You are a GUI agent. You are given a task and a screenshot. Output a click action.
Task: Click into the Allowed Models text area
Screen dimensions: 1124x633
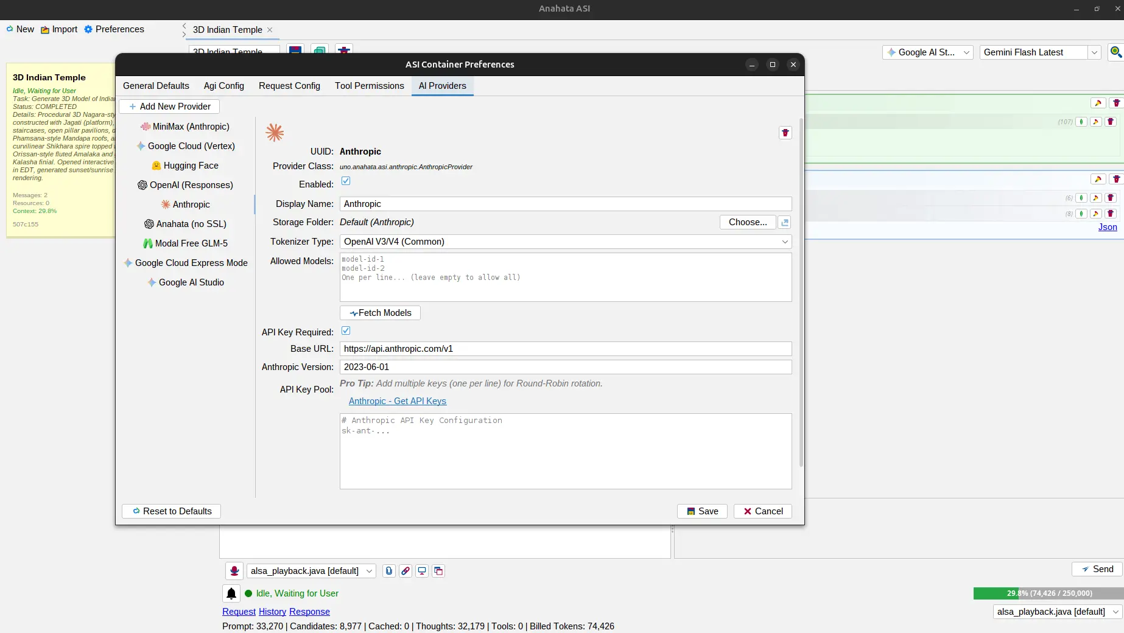coord(566,277)
